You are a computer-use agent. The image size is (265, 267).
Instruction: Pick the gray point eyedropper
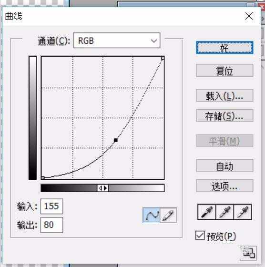click(224, 212)
